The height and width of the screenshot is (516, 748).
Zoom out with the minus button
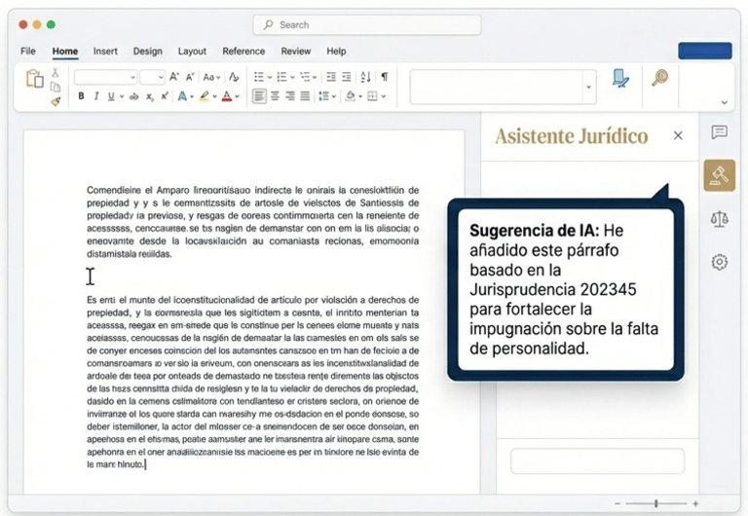coord(617,503)
